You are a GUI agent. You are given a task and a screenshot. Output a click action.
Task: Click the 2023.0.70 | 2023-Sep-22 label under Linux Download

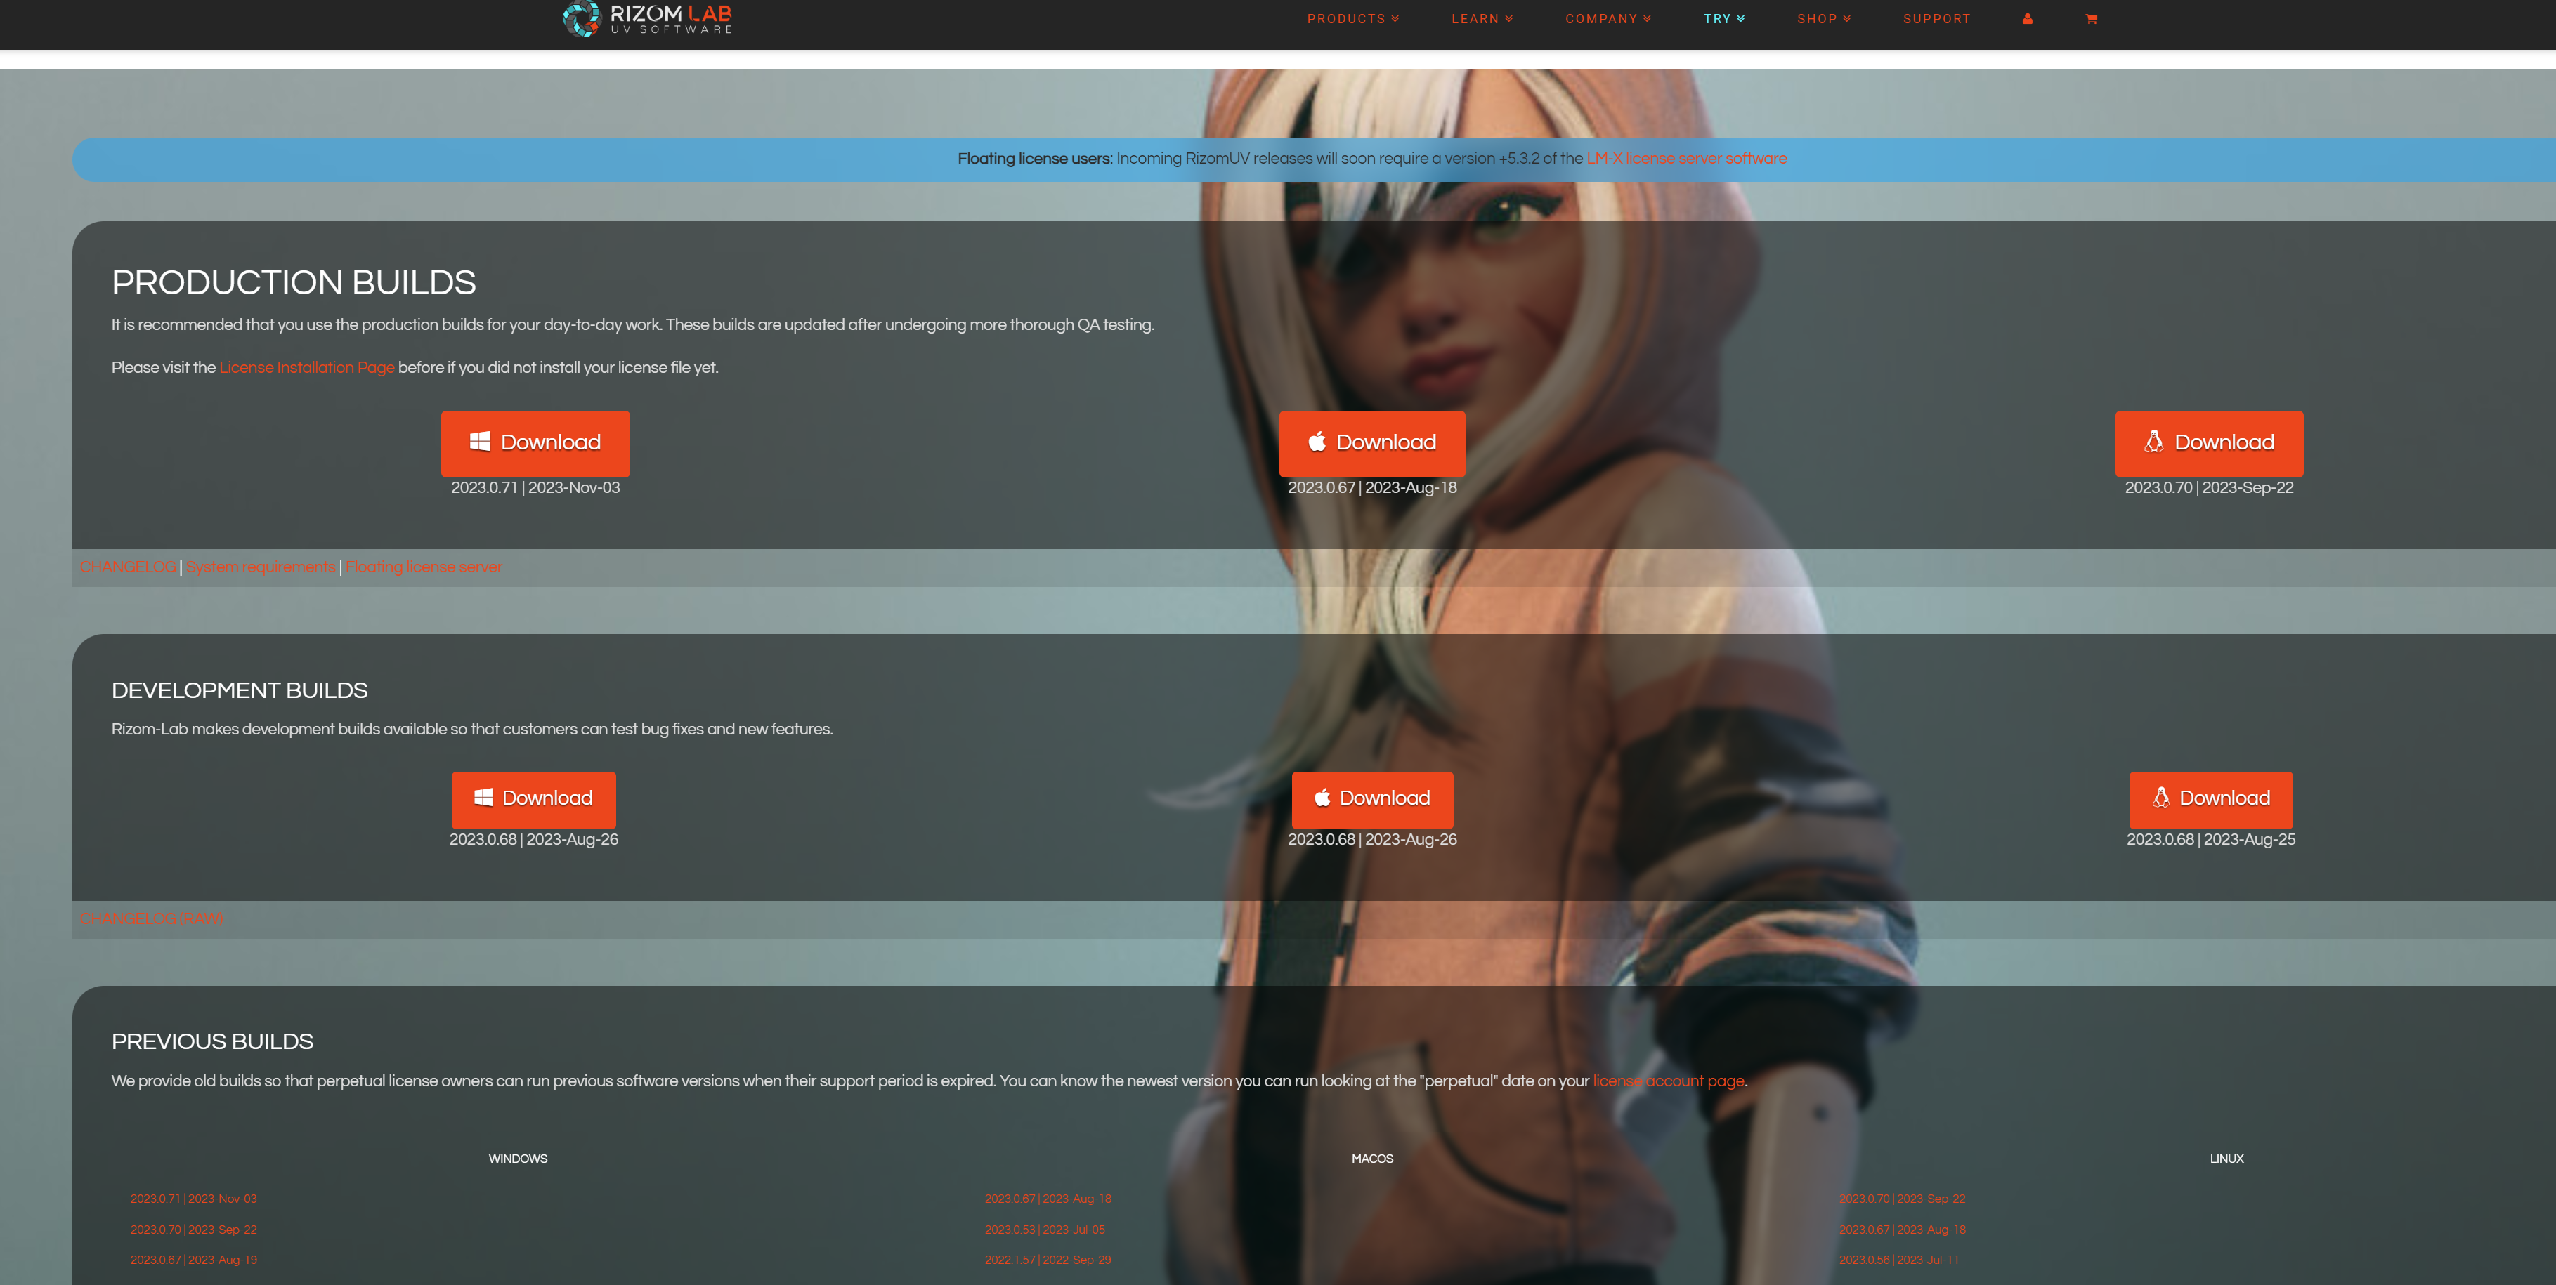click(x=2209, y=488)
